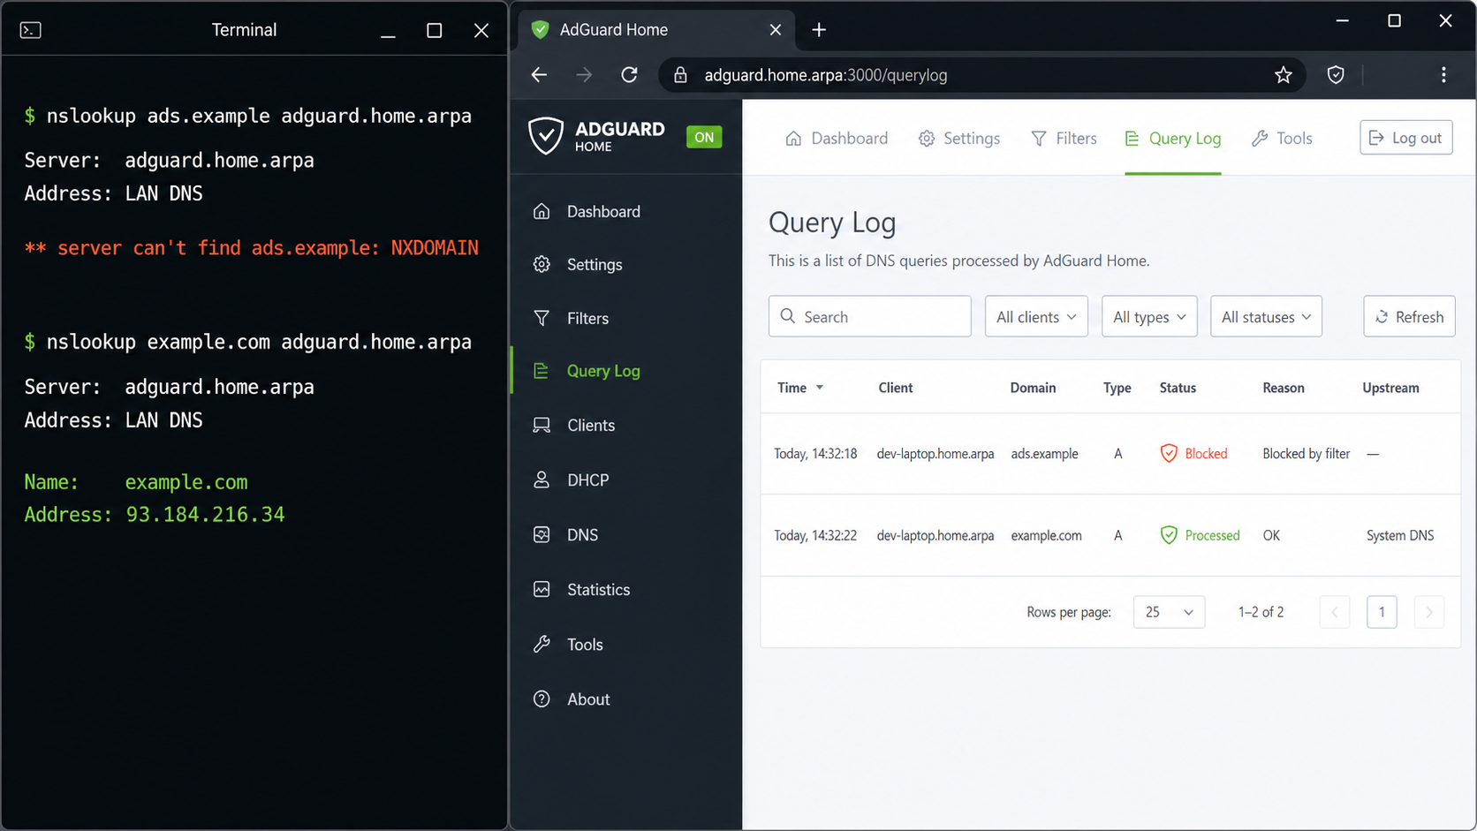Click the AdGuard Home shield logo
The width and height of the screenshot is (1477, 831).
coord(546,136)
